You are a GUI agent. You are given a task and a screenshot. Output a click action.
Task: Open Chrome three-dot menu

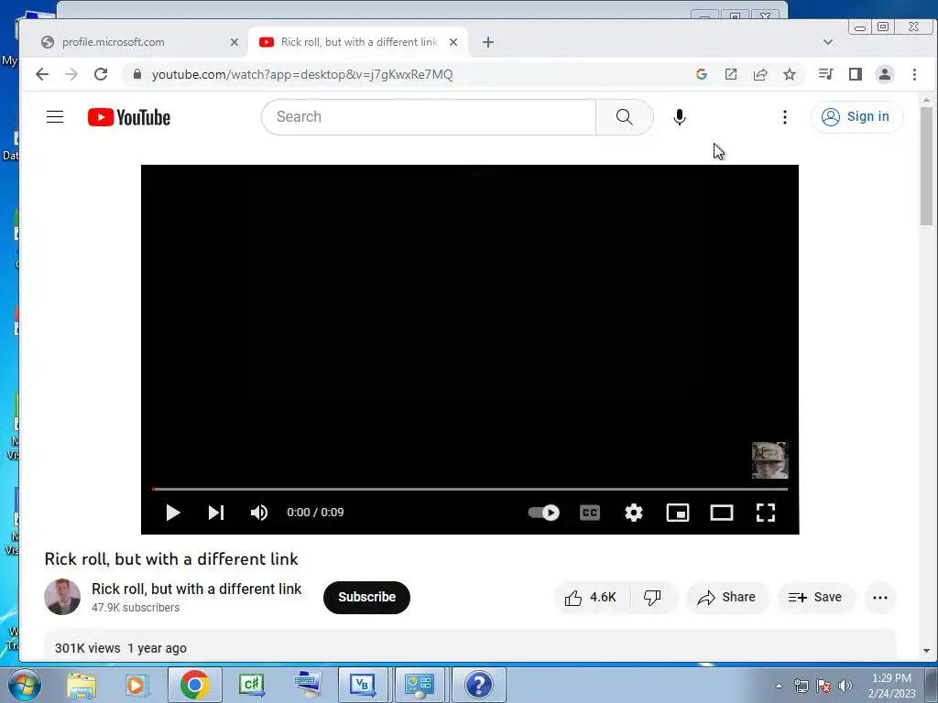(914, 74)
